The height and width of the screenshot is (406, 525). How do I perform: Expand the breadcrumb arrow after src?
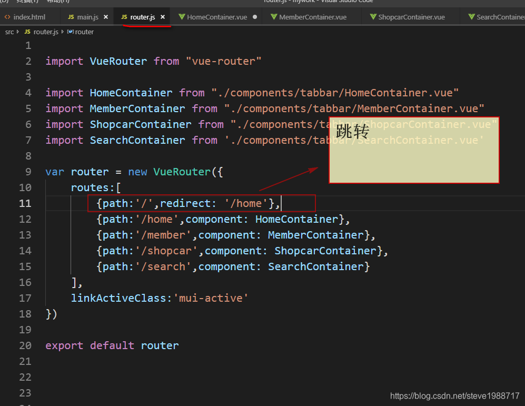(18, 32)
